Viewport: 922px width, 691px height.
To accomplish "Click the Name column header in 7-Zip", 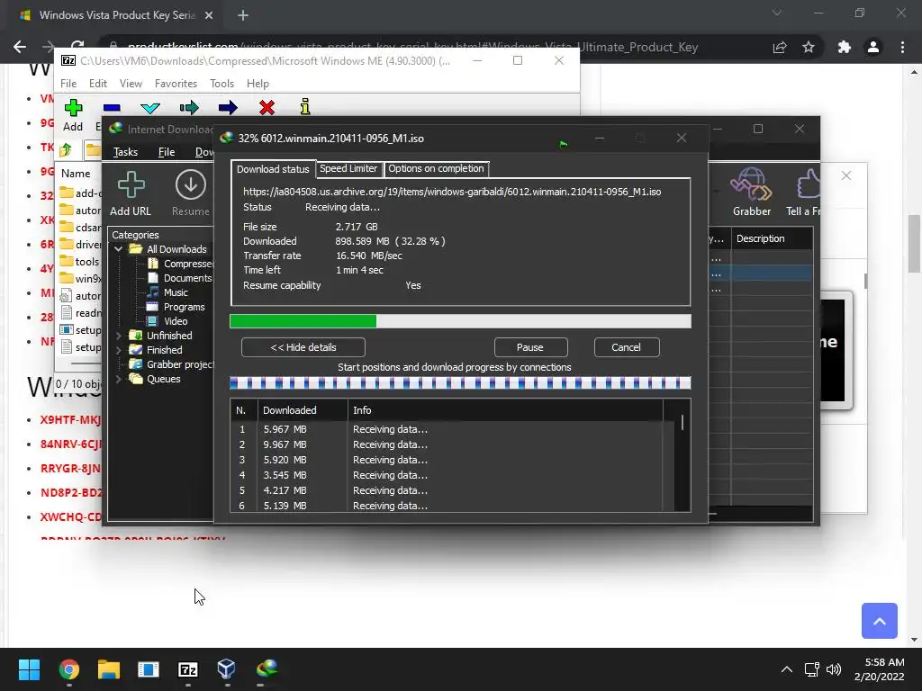I will [x=76, y=174].
